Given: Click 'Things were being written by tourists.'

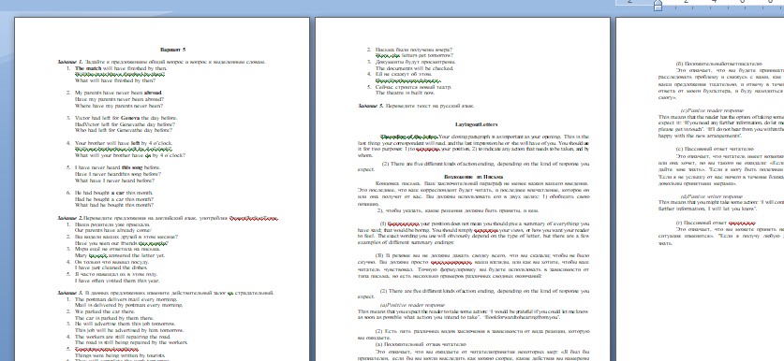Looking at the screenshot, I should point(119,355).
